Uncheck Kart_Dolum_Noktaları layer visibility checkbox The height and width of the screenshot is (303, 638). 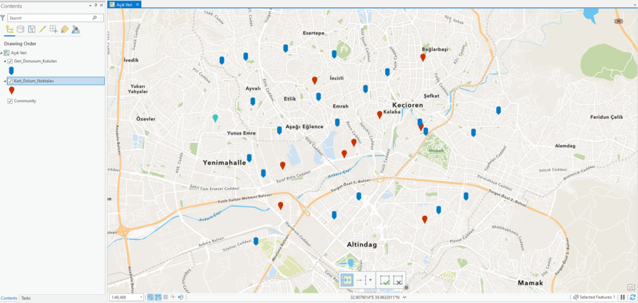10,81
